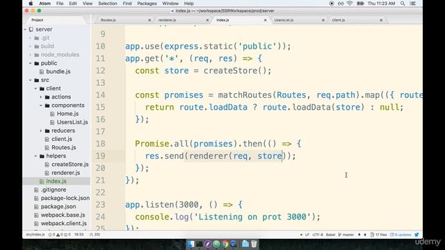Open the green Atom app in dock
This screenshot has width=445, height=250.
pos(216,244)
